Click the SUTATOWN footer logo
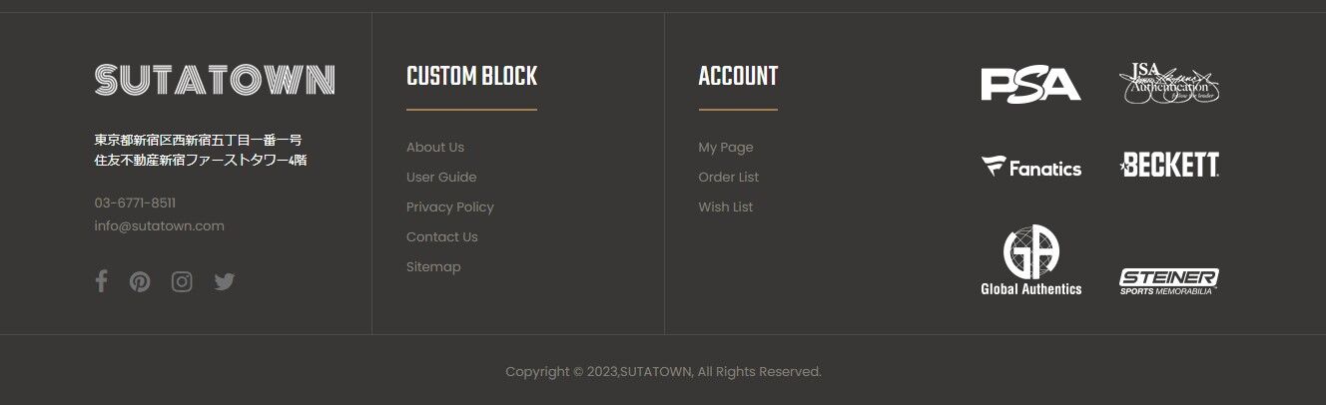This screenshot has height=405, width=1326. (x=215, y=80)
